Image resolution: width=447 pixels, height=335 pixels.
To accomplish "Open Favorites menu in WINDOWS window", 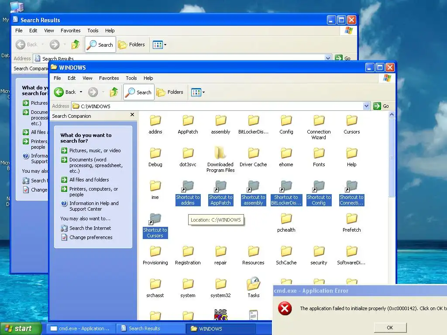I will coord(109,78).
